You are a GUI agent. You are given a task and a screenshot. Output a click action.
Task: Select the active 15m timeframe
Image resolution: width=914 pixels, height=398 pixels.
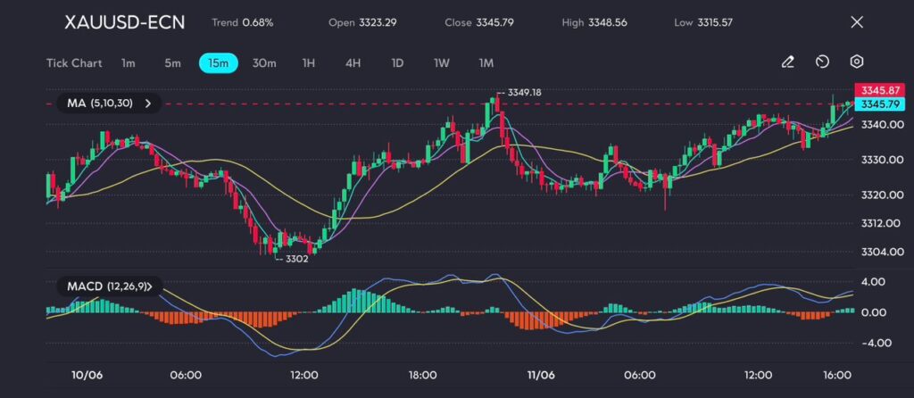(218, 63)
